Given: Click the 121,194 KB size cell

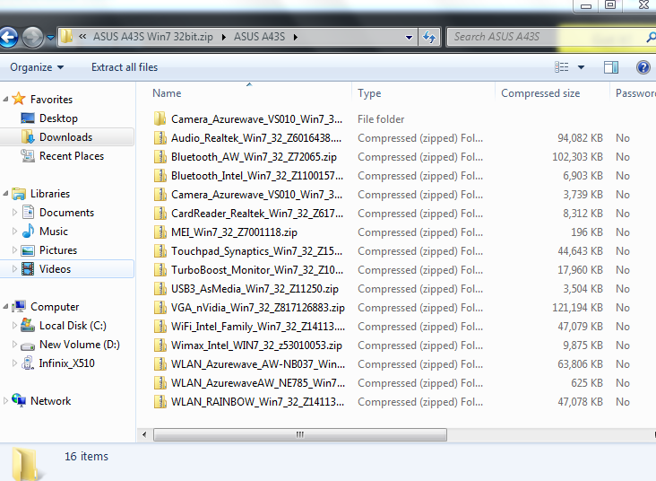Looking at the screenshot, I should 577,308.
